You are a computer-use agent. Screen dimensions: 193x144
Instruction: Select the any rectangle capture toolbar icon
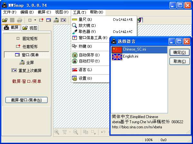(x=41, y=20)
